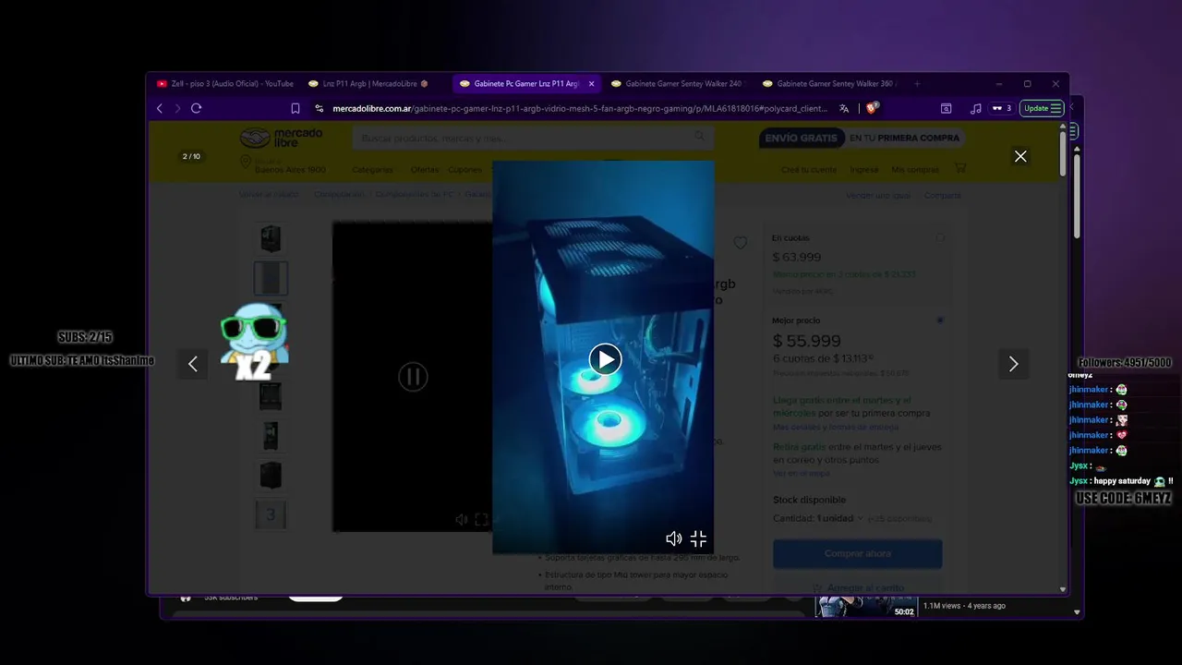Open the thumbnail showing 3 more images
Screen dimensions: 1182x665
coord(271,514)
